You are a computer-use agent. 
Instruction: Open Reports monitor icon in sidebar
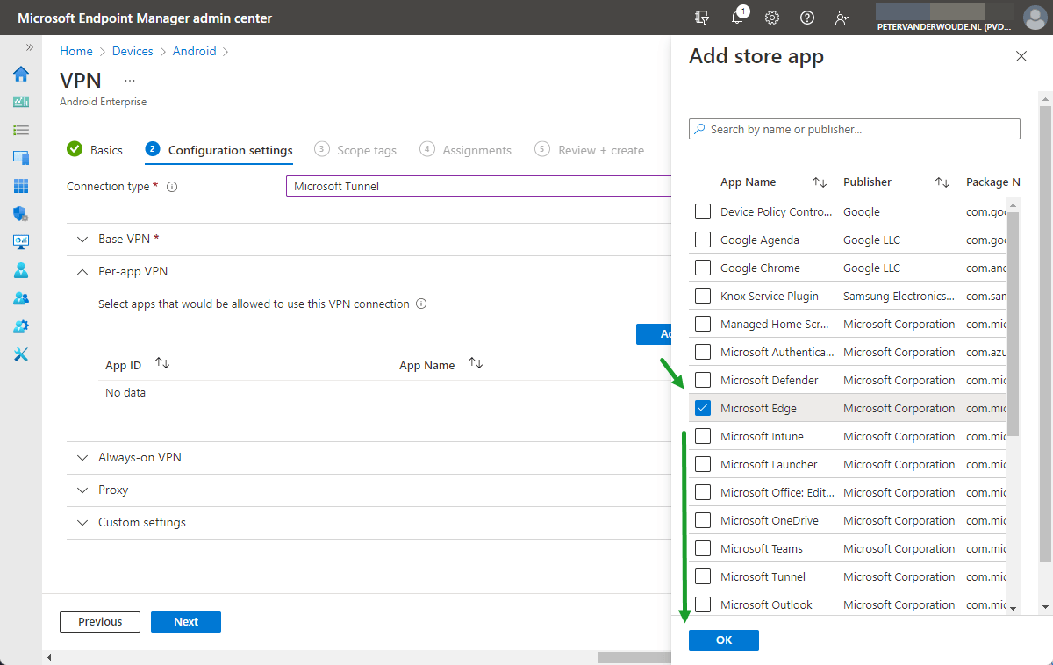(x=21, y=242)
